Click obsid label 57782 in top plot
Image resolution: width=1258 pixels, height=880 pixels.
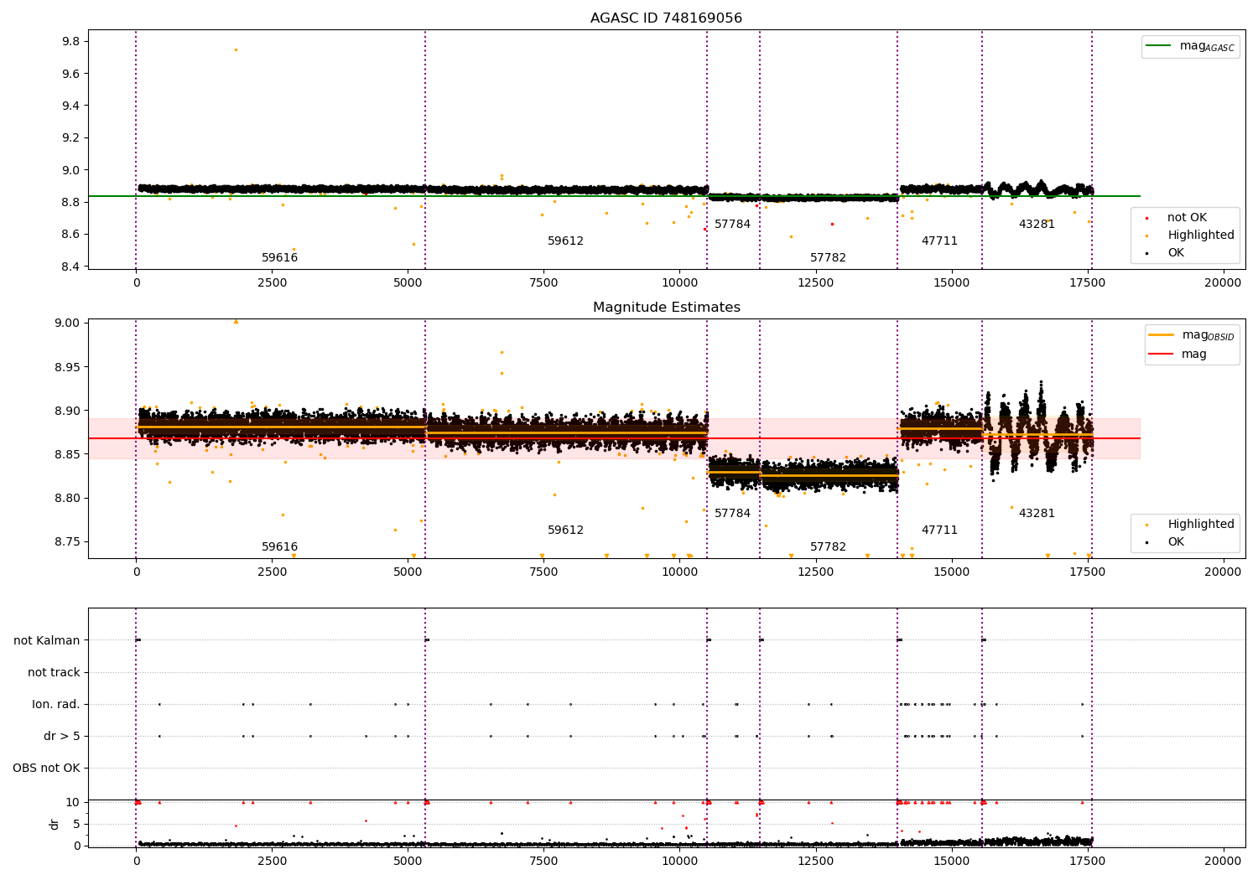click(828, 258)
